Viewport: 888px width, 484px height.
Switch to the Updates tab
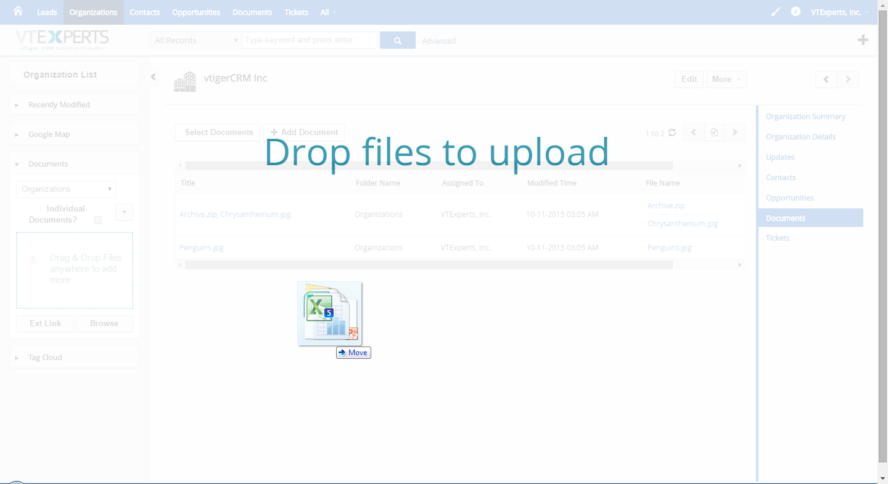click(x=780, y=157)
